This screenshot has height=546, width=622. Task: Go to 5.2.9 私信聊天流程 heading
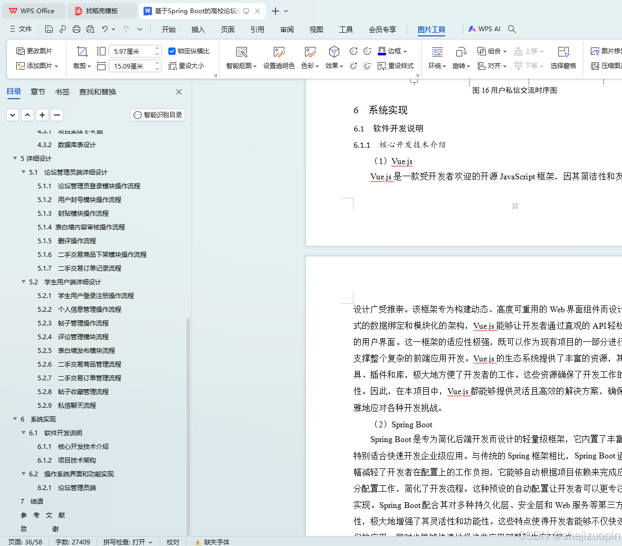(x=66, y=406)
